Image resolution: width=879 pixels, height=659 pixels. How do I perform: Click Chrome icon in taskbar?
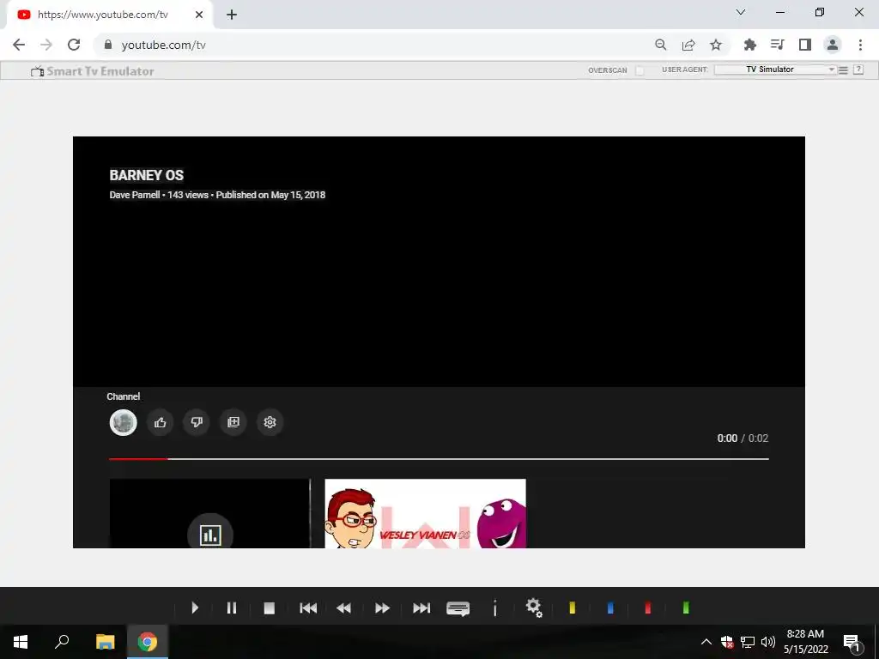[148, 642]
